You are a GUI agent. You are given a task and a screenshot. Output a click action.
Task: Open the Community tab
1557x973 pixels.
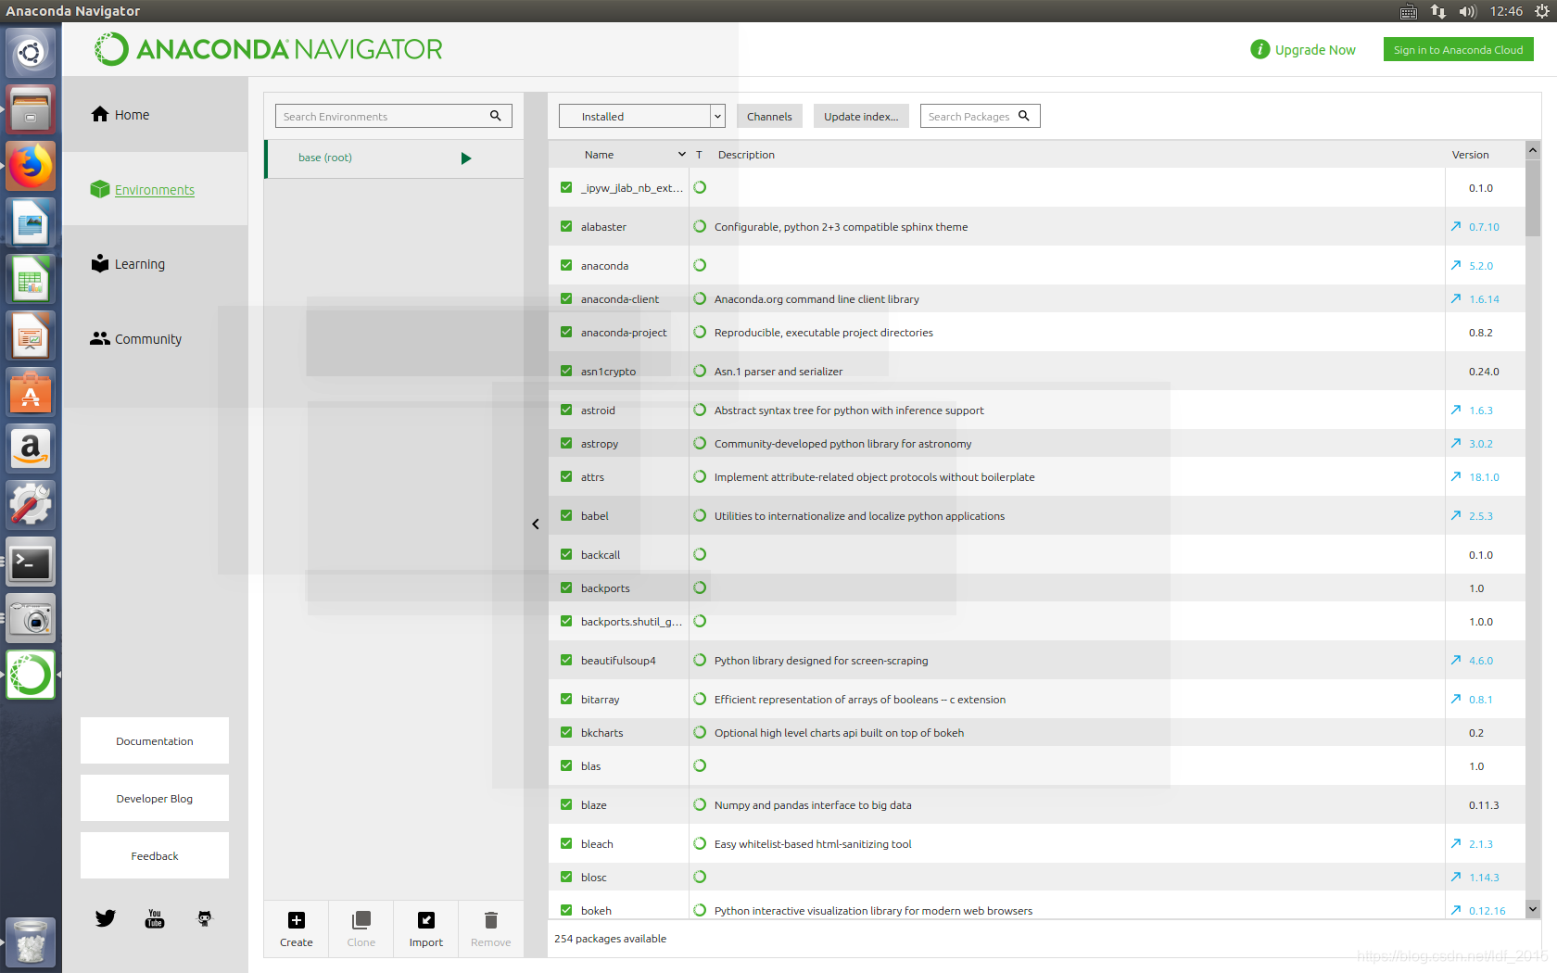click(x=156, y=339)
